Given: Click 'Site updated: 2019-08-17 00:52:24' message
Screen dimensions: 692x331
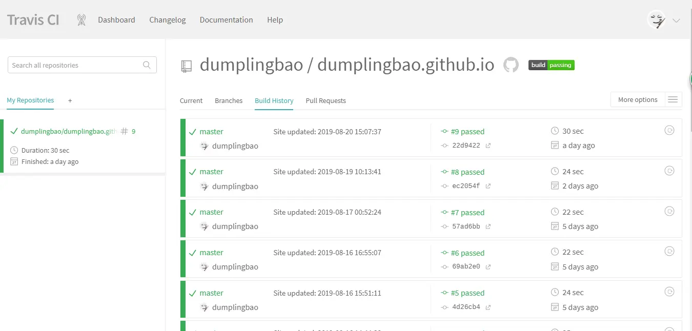Looking at the screenshot, I should [327, 212].
